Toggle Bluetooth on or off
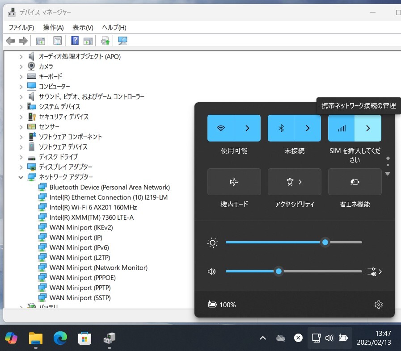 point(281,128)
